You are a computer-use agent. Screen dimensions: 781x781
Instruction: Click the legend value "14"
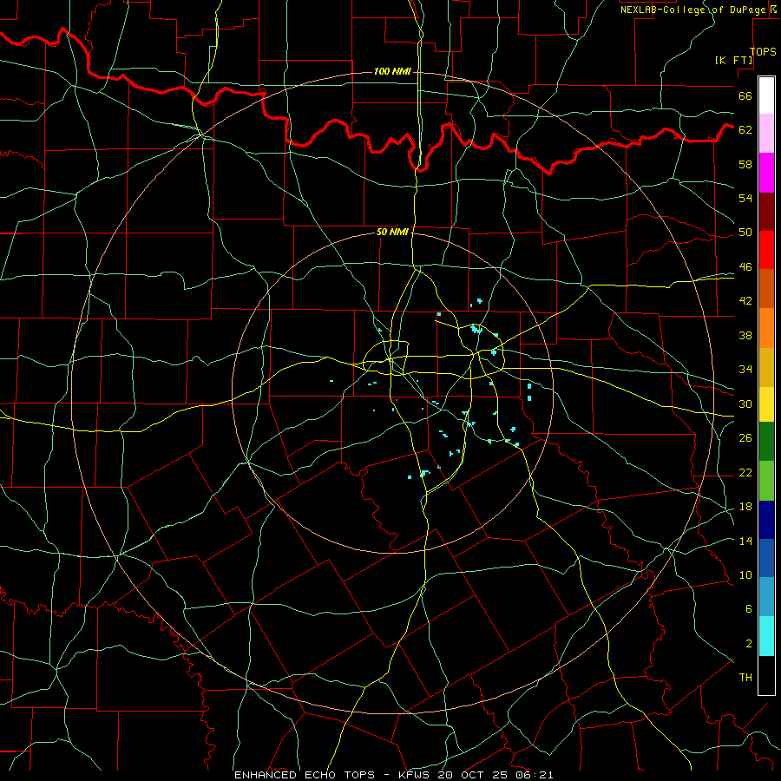(745, 541)
